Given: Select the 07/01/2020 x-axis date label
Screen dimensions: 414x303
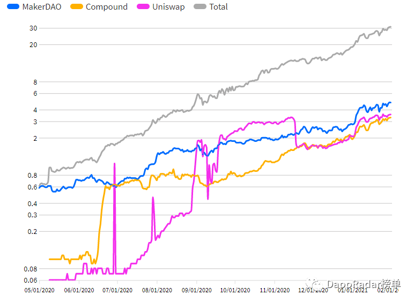Looking at the screenshot, I should (117, 290).
